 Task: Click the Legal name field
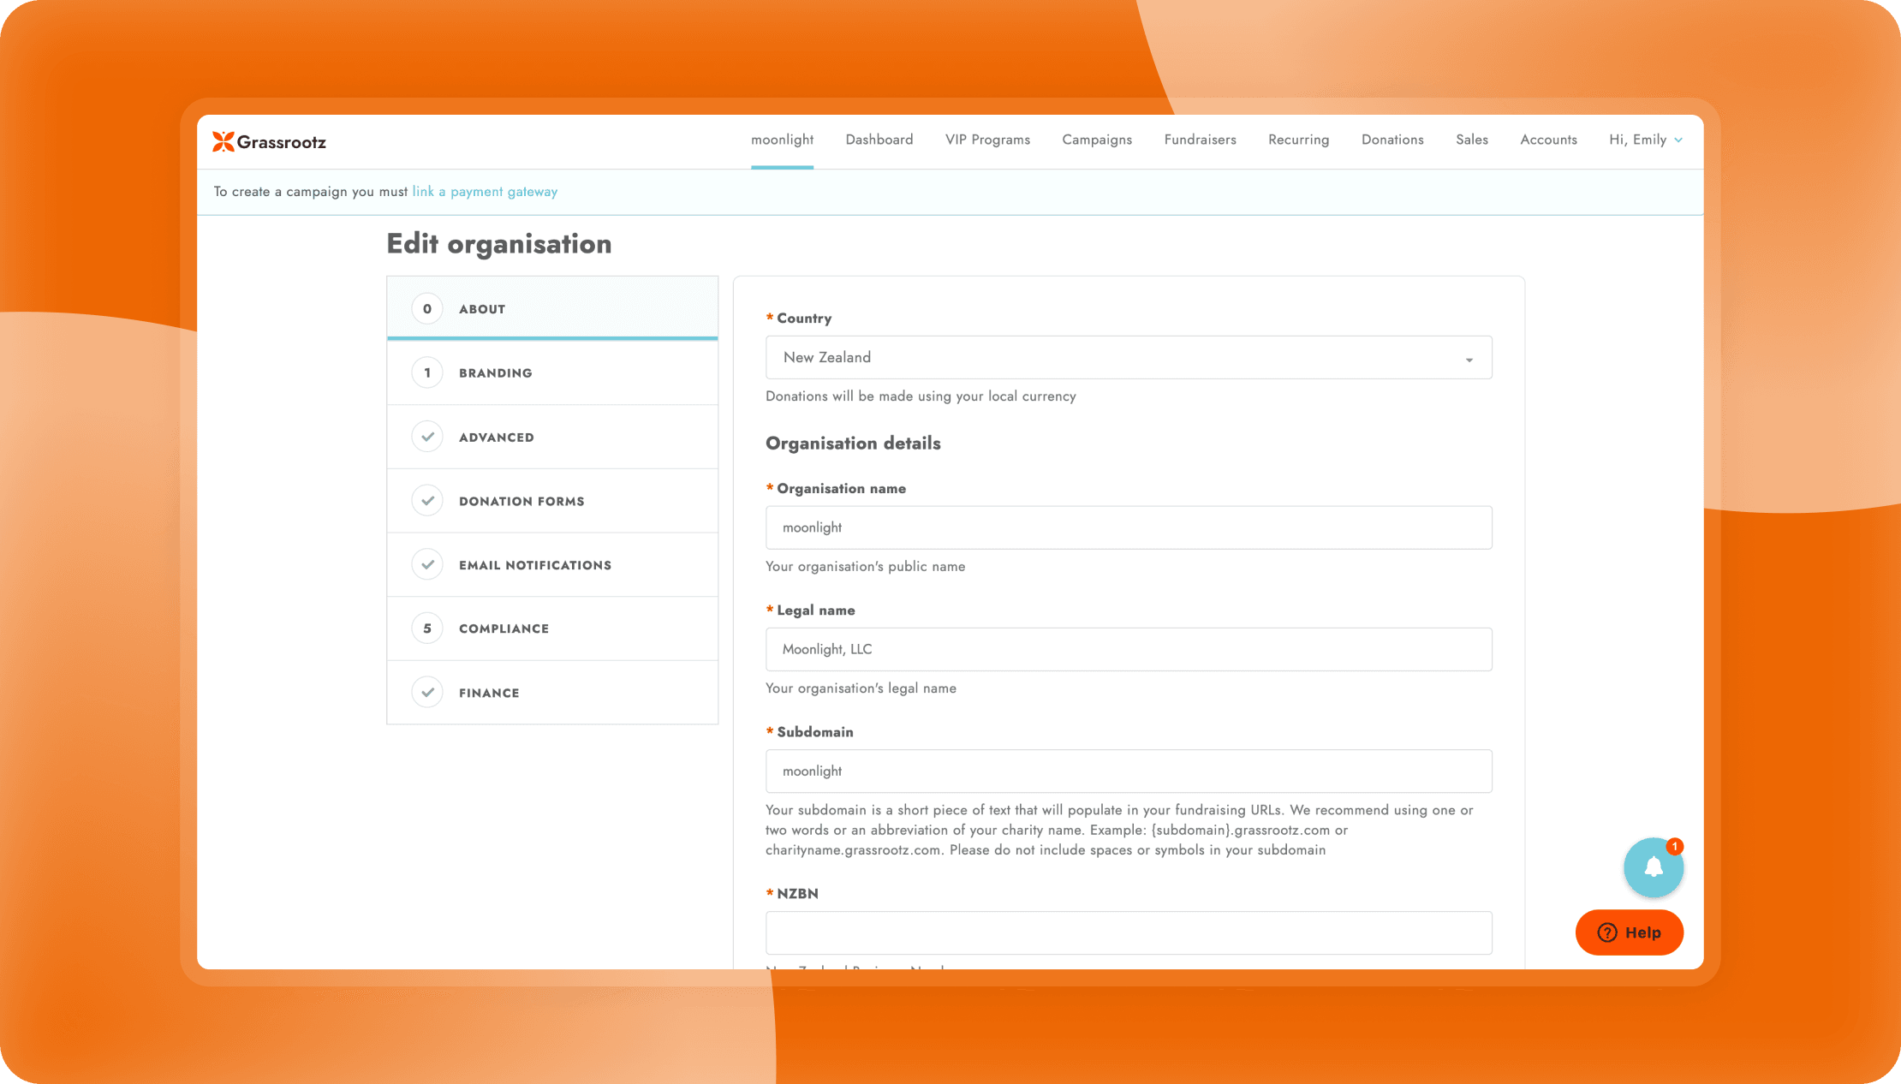click(1129, 649)
